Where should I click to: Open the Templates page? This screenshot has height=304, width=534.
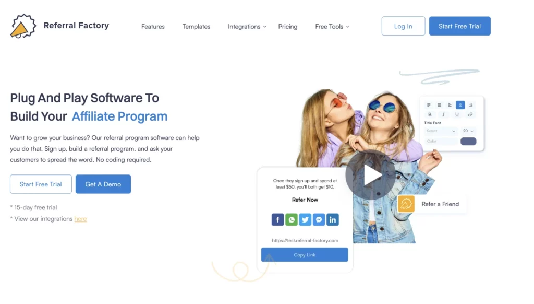point(196,27)
